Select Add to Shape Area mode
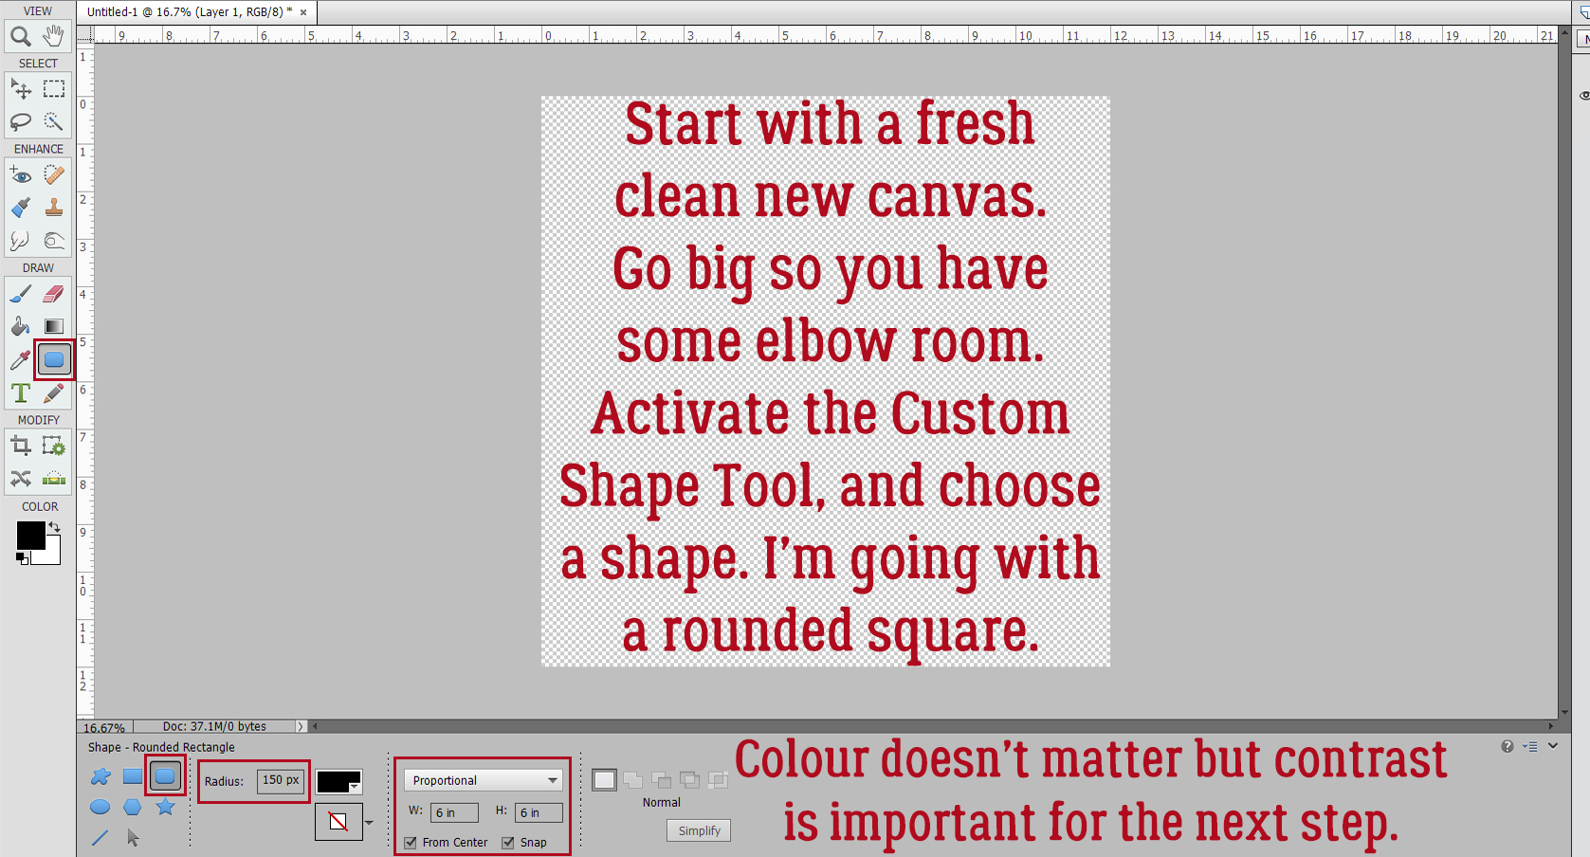The width and height of the screenshot is (1590, 857). click(633, 780)
